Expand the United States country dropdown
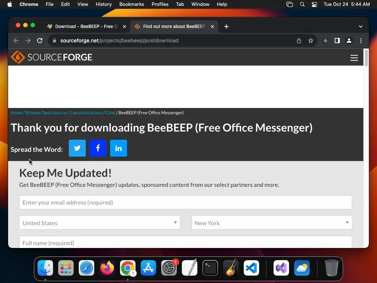Viewport: 377px width, 283px height. pyautogui.click(x=99, y=223)
